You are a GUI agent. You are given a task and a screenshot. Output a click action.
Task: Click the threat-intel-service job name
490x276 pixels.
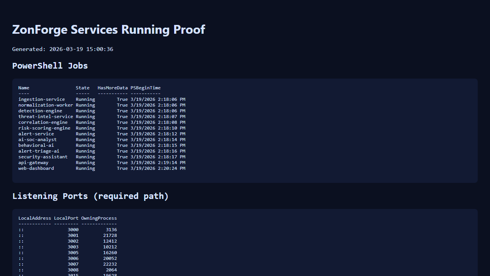46,117
